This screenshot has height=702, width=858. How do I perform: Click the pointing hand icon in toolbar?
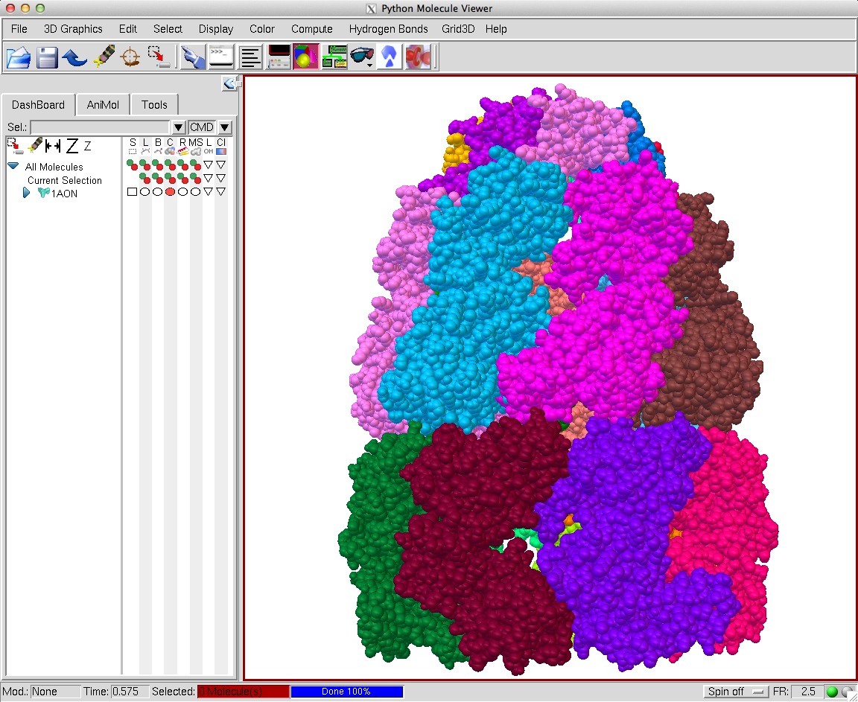[193, 57]
